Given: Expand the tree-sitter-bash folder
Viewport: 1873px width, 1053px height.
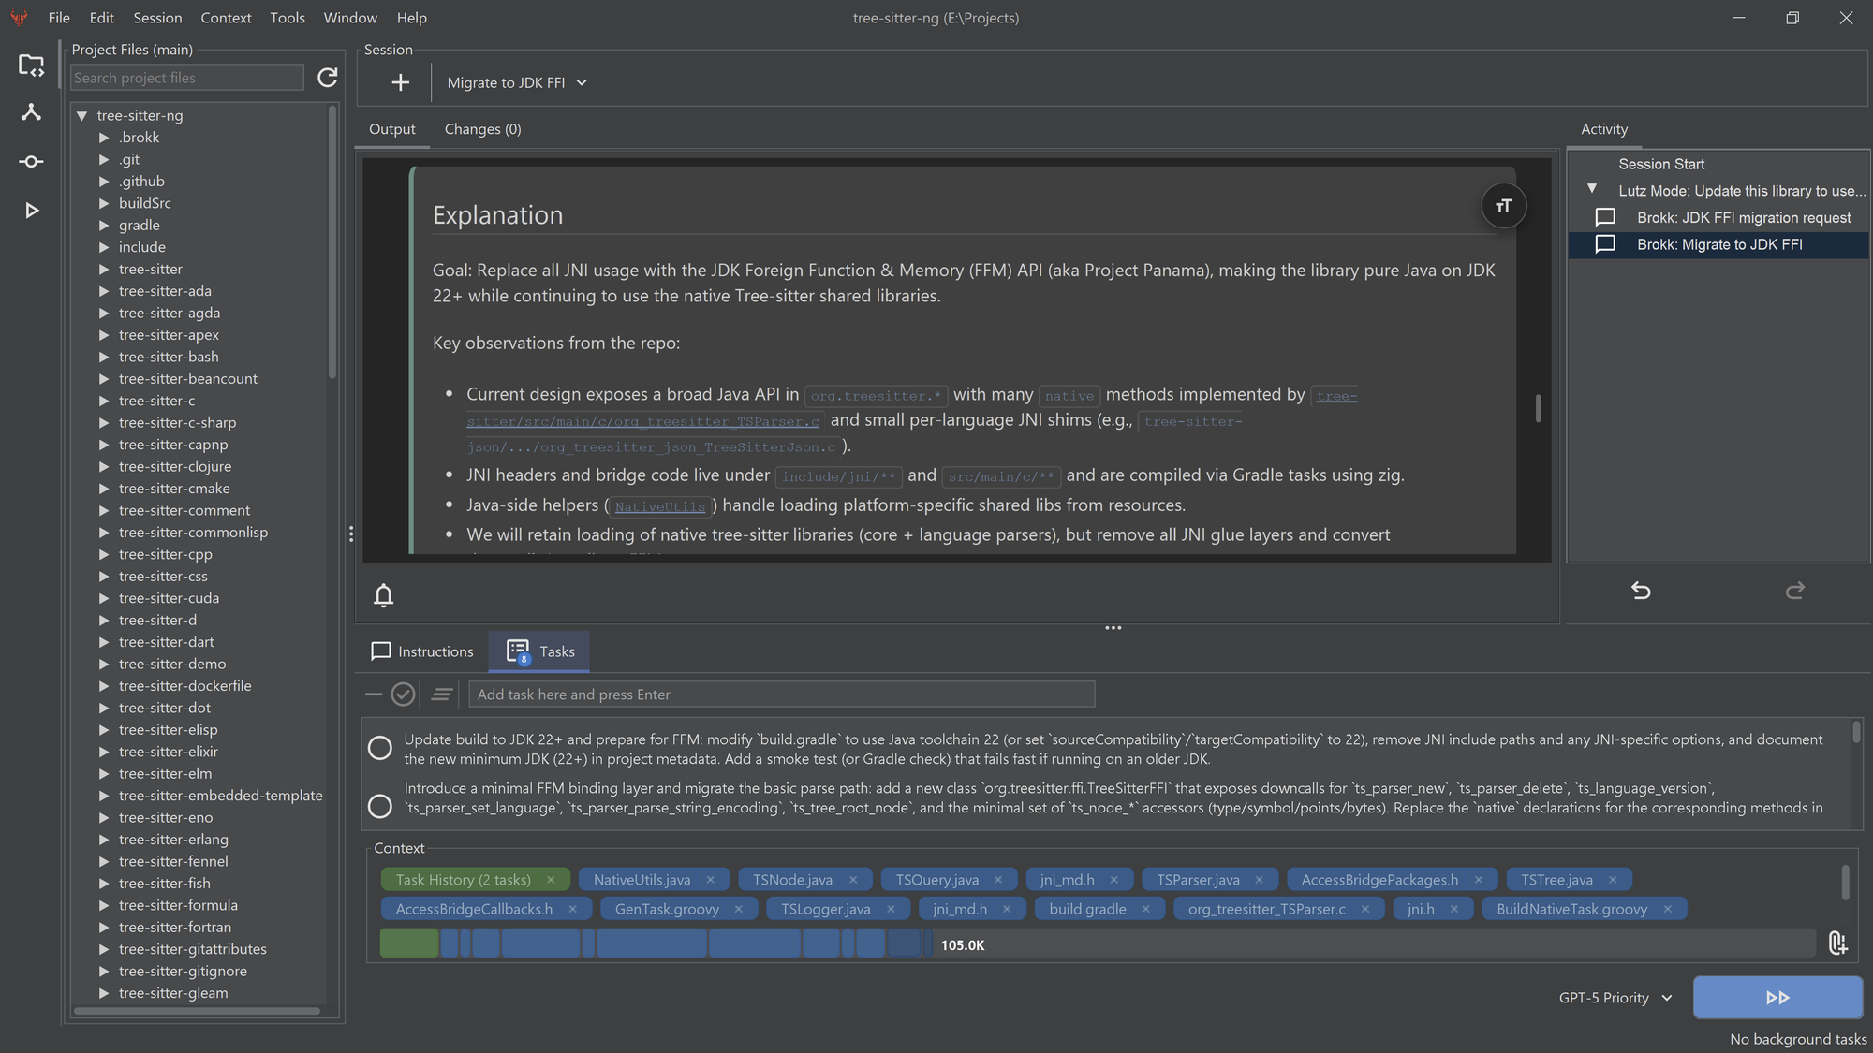Looking at the screenshot, I should point(104,357).
